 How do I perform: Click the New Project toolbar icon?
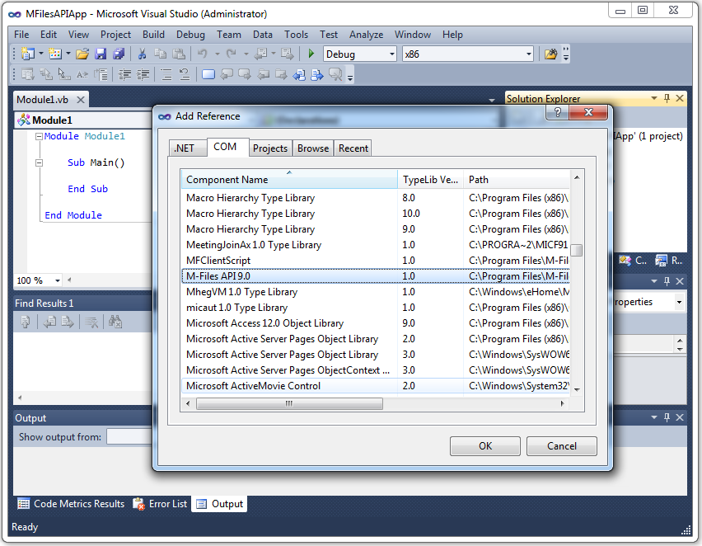click(28, 54)
